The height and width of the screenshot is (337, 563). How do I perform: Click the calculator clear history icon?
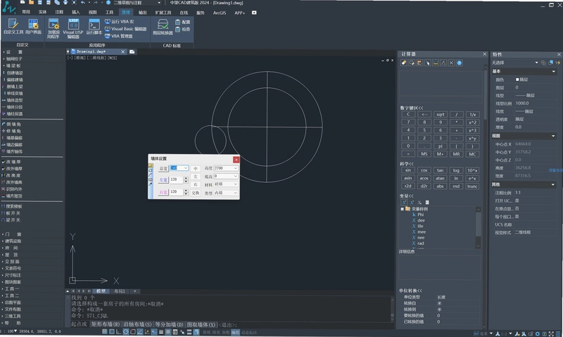click(x=412, y=63)
